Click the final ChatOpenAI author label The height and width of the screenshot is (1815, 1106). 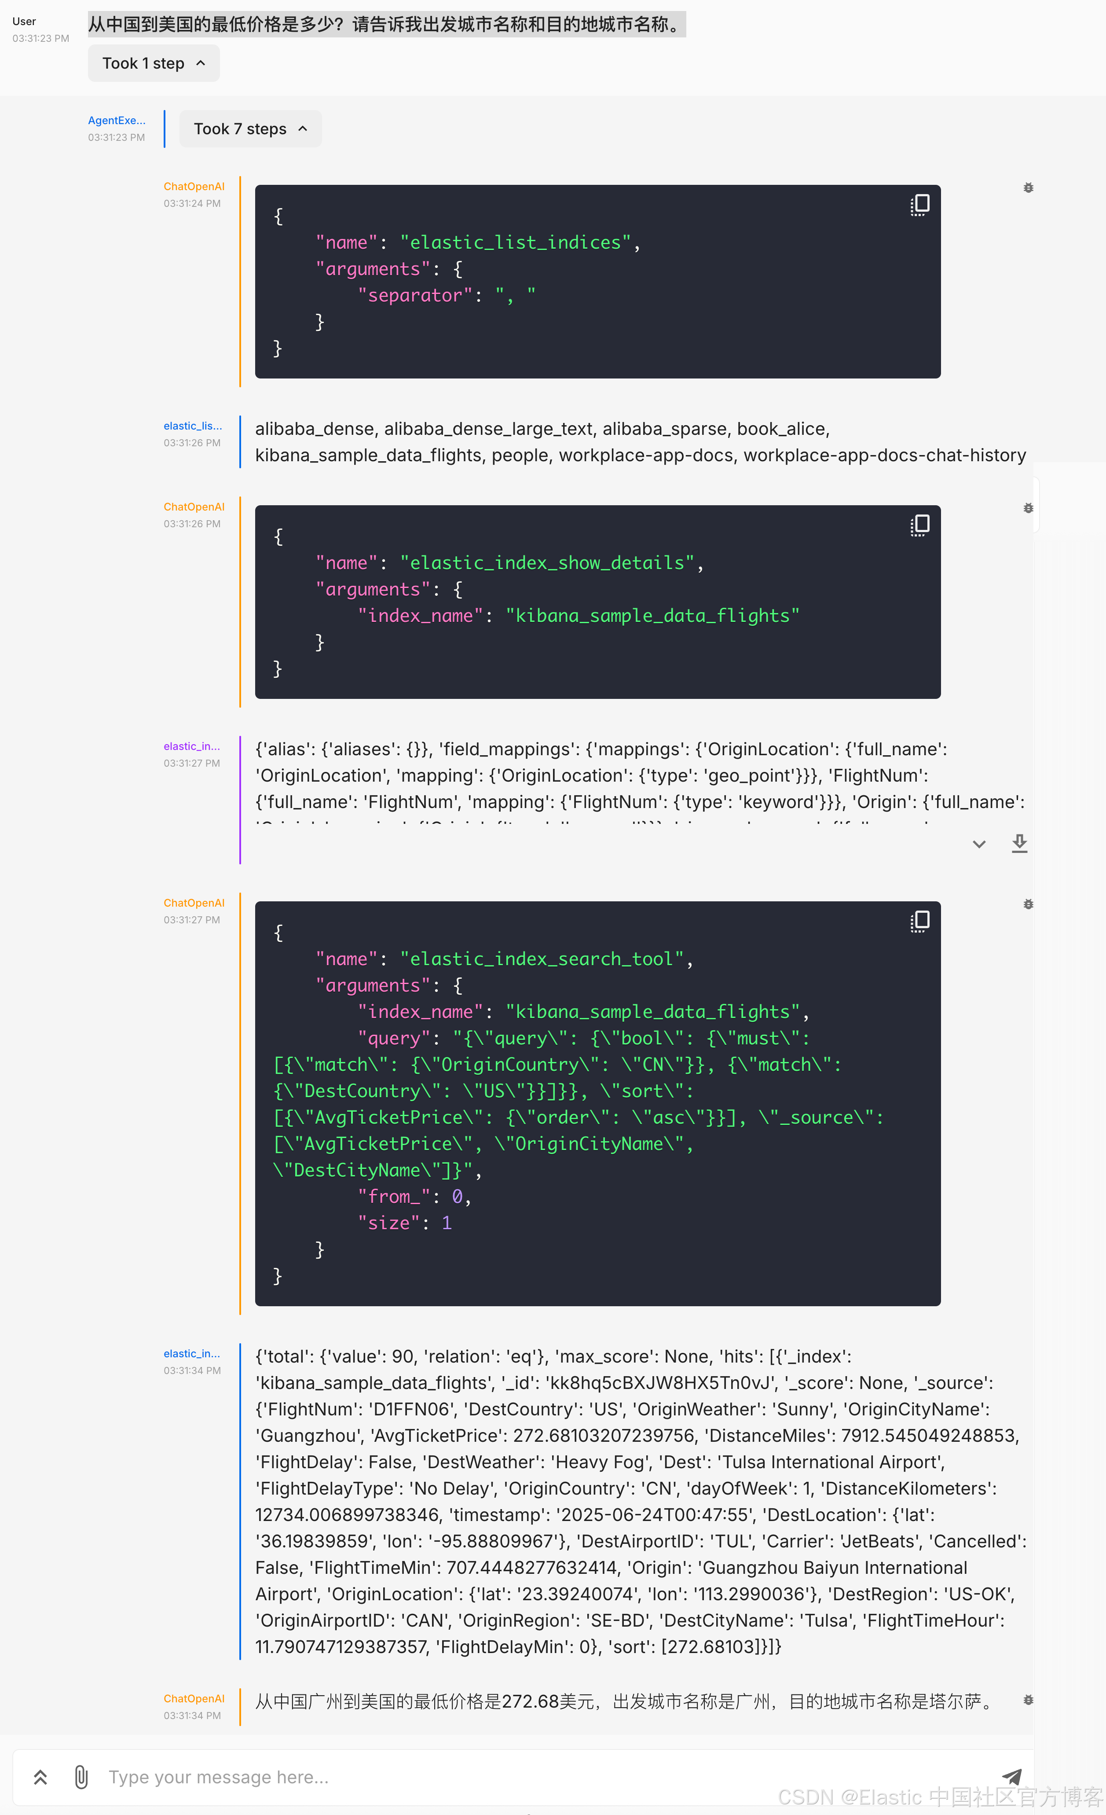point(194,1698)
